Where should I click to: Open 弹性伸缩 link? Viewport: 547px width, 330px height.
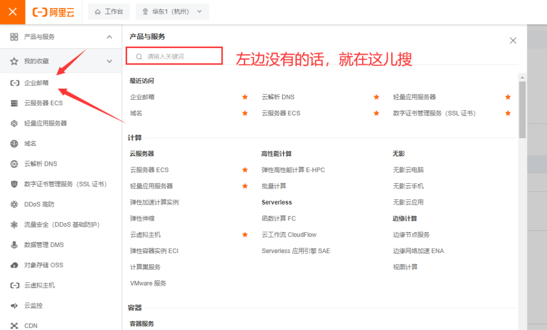point(142,218)
